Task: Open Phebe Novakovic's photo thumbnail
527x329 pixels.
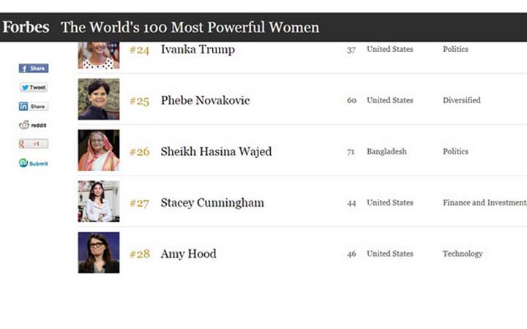Action: pos(99,99)
